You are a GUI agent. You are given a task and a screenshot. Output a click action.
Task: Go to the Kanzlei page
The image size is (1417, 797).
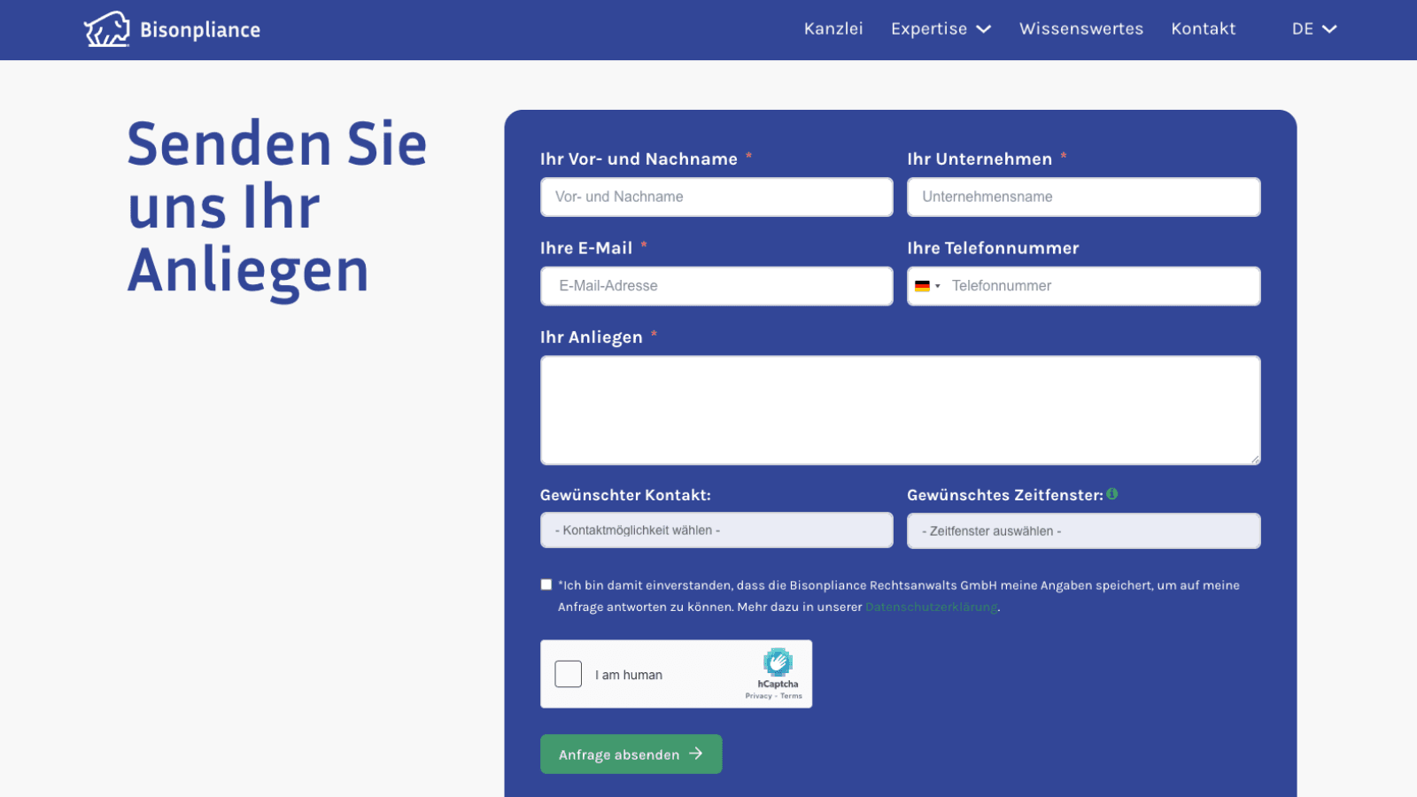pos(833,29)
